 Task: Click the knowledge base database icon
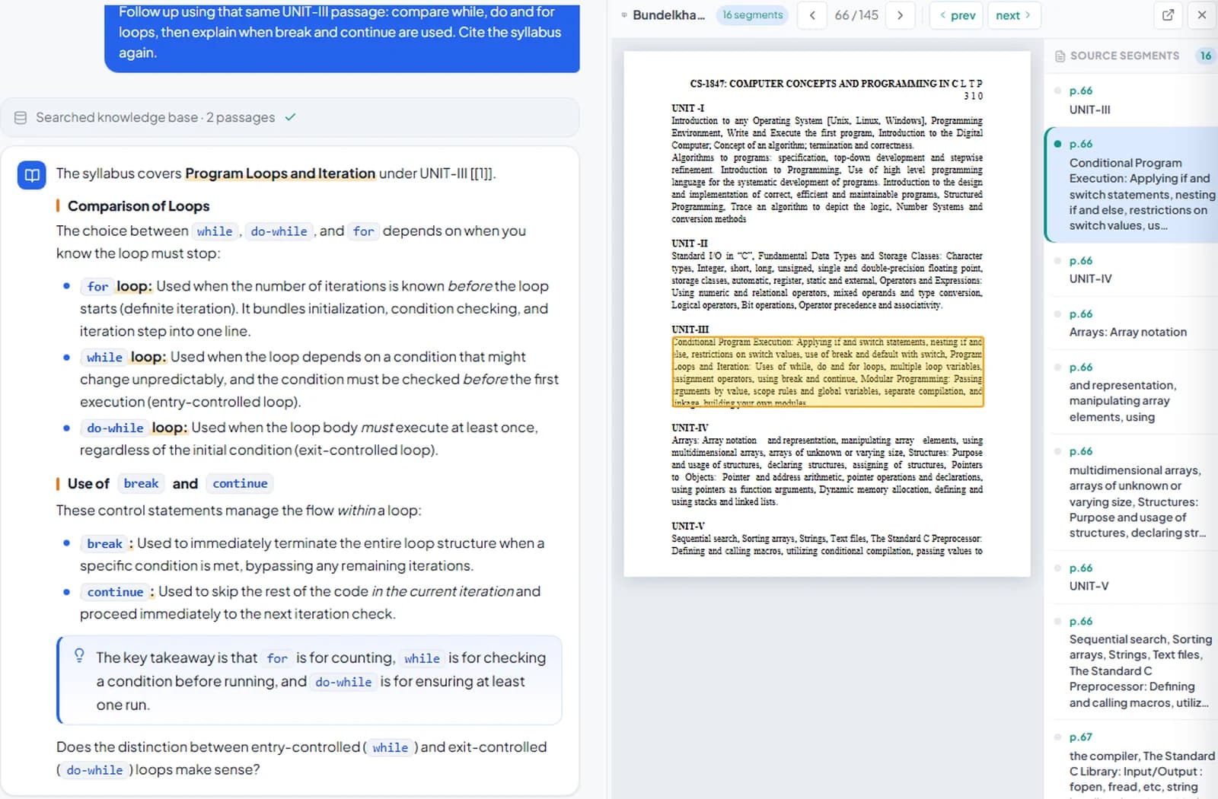click(21, 117)
